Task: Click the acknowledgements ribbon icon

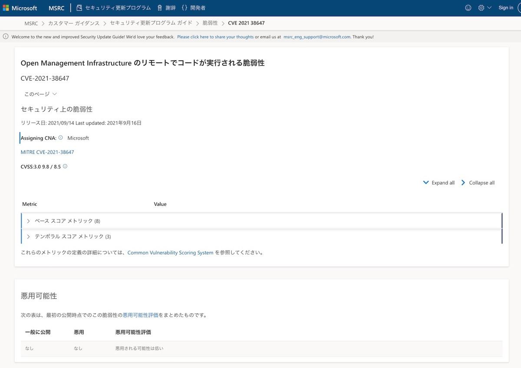Action: [x=160, y=8]
